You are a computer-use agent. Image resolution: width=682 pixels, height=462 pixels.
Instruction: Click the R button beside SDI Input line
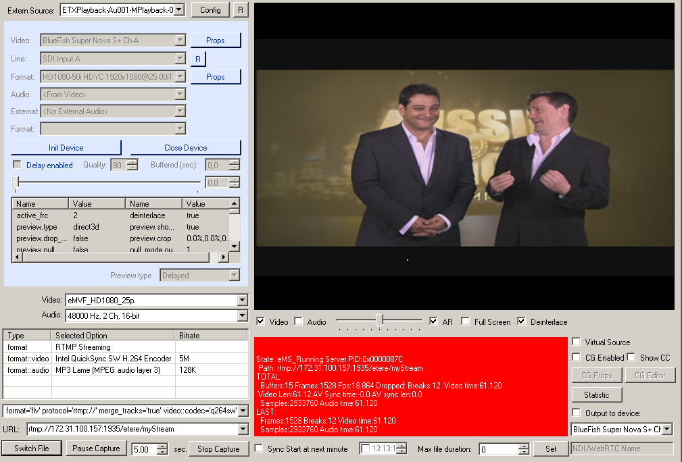(198, 59)
